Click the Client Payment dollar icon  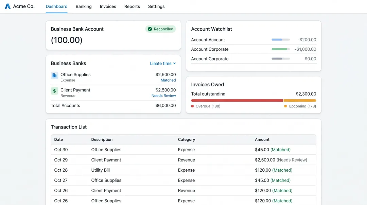tap(54, 91)
